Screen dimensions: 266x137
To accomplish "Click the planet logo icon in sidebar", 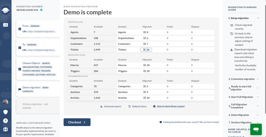I will [6, 10].
